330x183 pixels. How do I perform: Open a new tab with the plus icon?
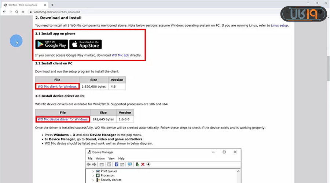click(52, 5)
